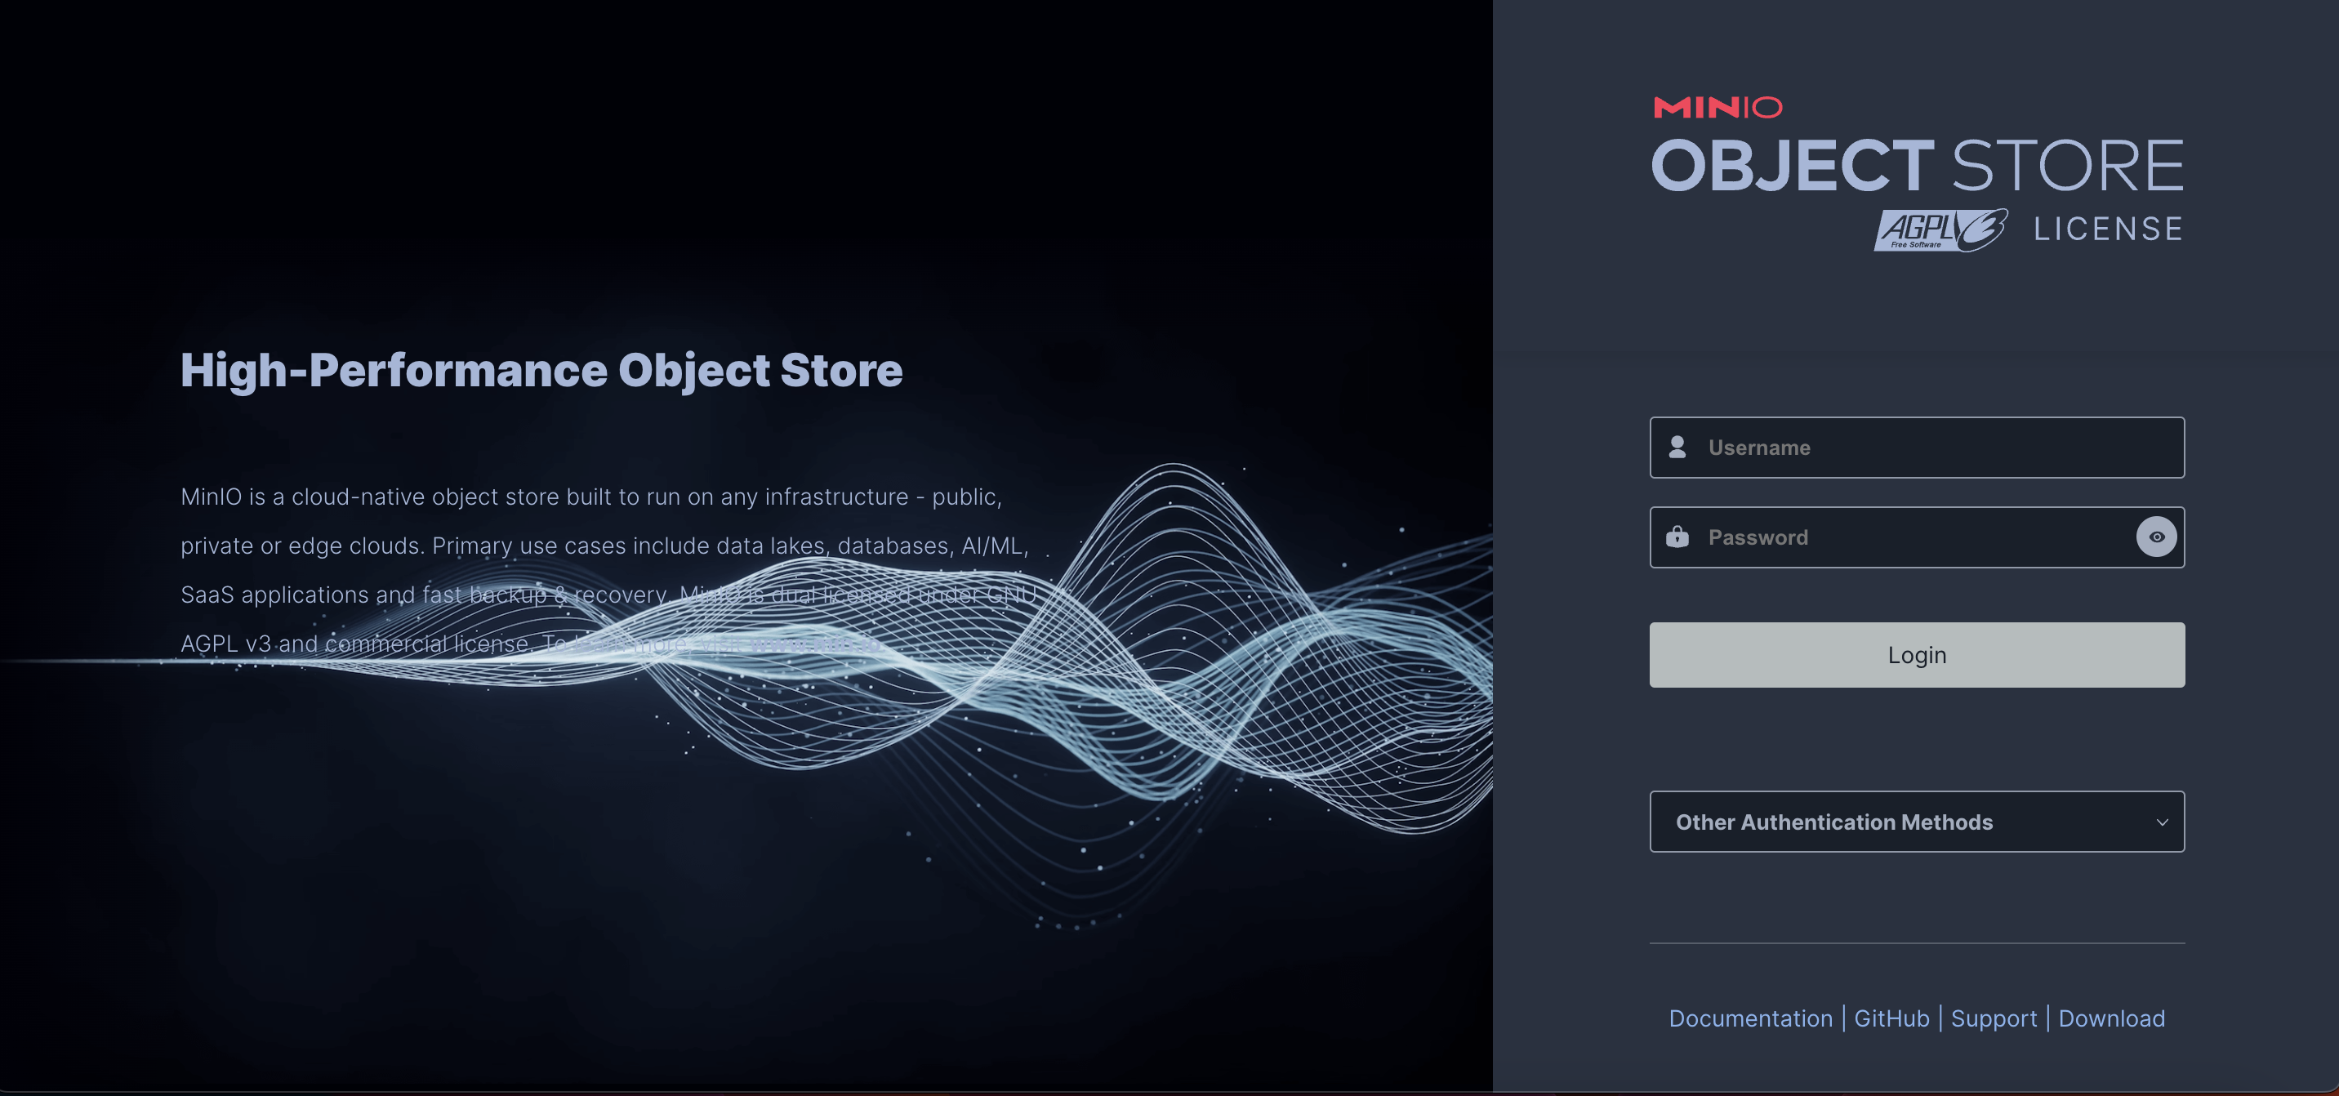Click the AGPLv3 Free Software badge
Image resolution: width=2339 pixels, height=1096 pixels.
(x=1940, y=229)
